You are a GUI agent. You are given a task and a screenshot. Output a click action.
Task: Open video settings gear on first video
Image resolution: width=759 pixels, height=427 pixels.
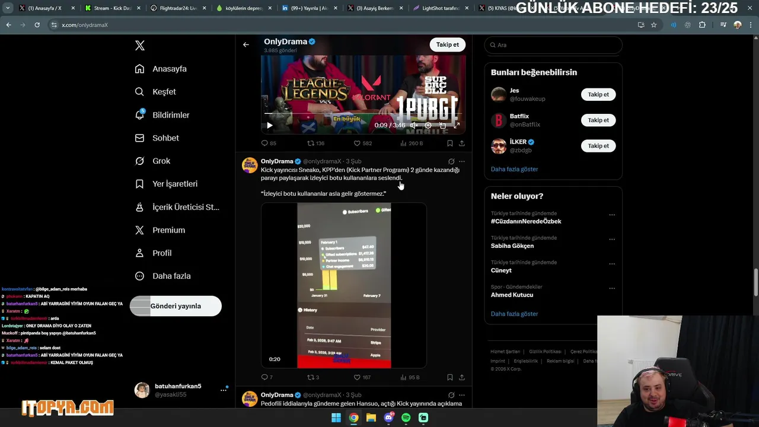(428, 125)
